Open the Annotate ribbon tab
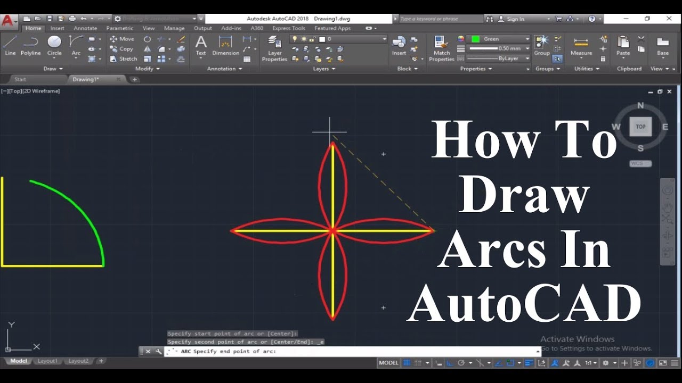 pos(85,28)
